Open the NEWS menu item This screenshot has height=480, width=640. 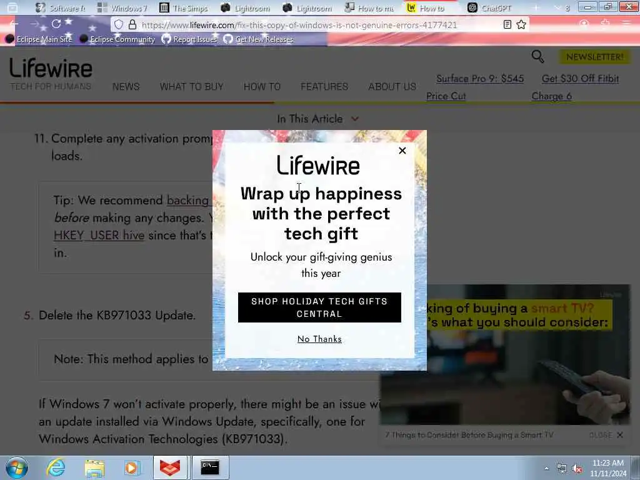click(126, 86)
